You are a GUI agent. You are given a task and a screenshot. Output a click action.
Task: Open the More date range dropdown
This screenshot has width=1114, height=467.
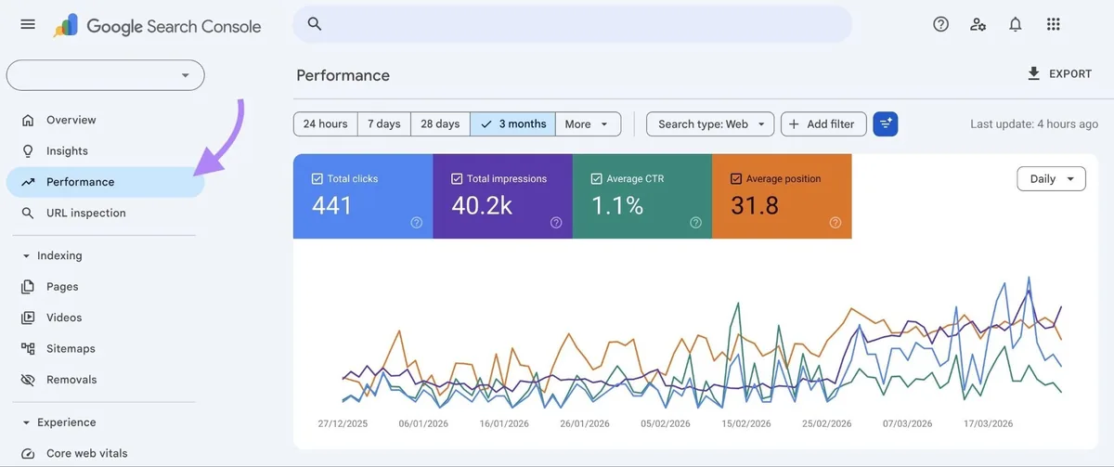tap(589, 123)
